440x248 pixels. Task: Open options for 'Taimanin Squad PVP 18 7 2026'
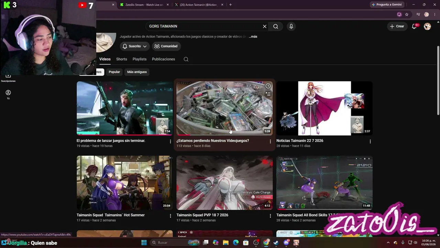(x=270, y=216)
